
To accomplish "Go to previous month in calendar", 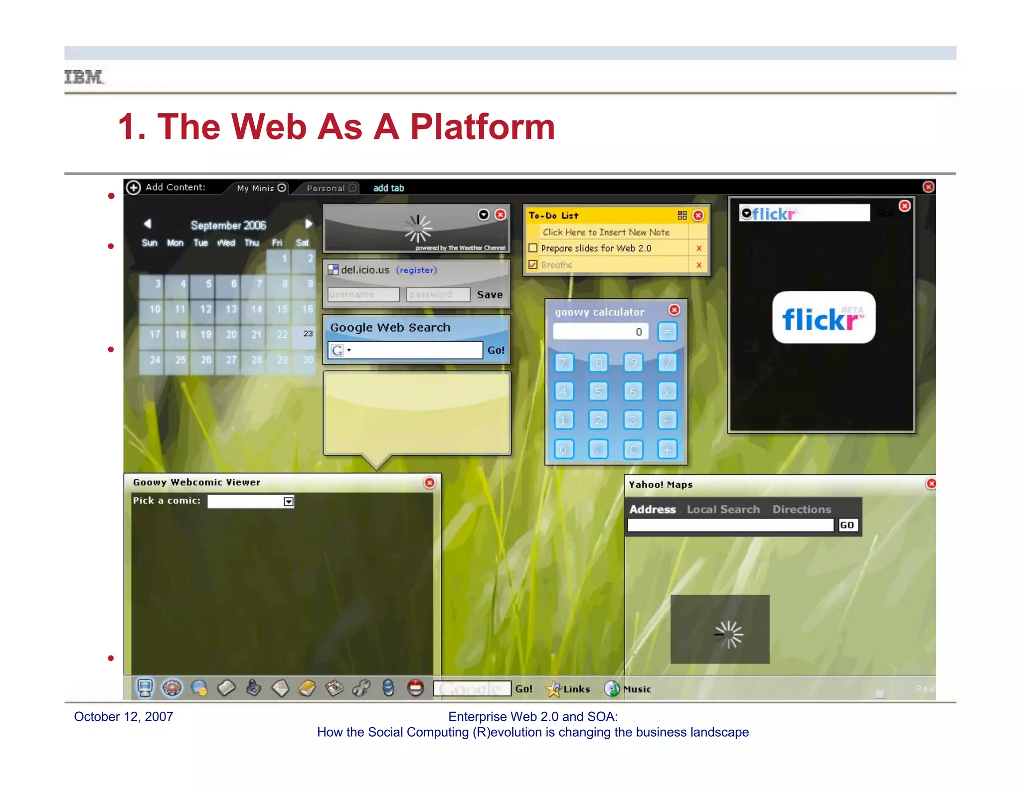I will [147, 224].
